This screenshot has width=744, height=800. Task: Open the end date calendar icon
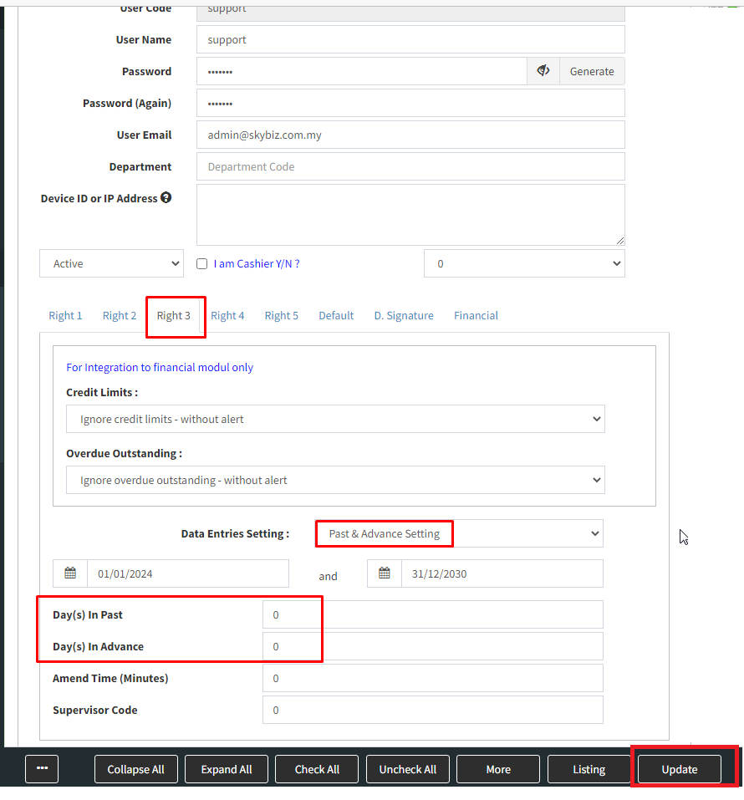[x=385, y=573]
